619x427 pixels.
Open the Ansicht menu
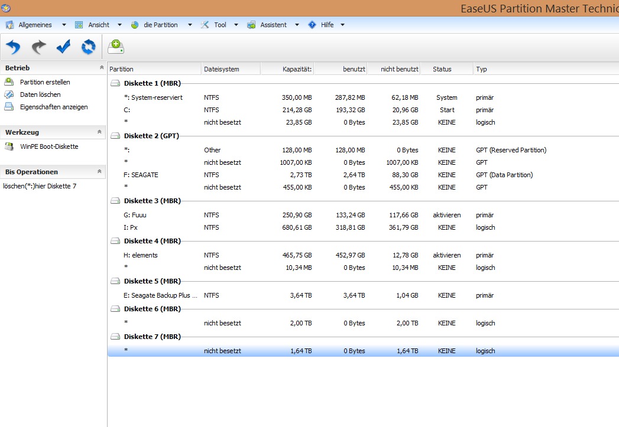(99, 25)
